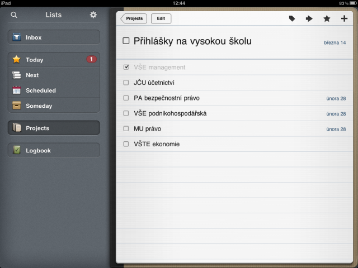Click the Someday archive box icon
Screen dimensions: 358x268
pyautogui.click(x=16, y=106)
